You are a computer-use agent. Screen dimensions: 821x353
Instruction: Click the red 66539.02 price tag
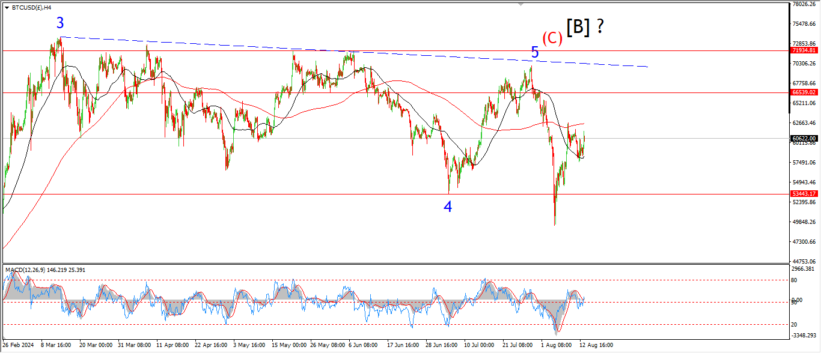804,92
